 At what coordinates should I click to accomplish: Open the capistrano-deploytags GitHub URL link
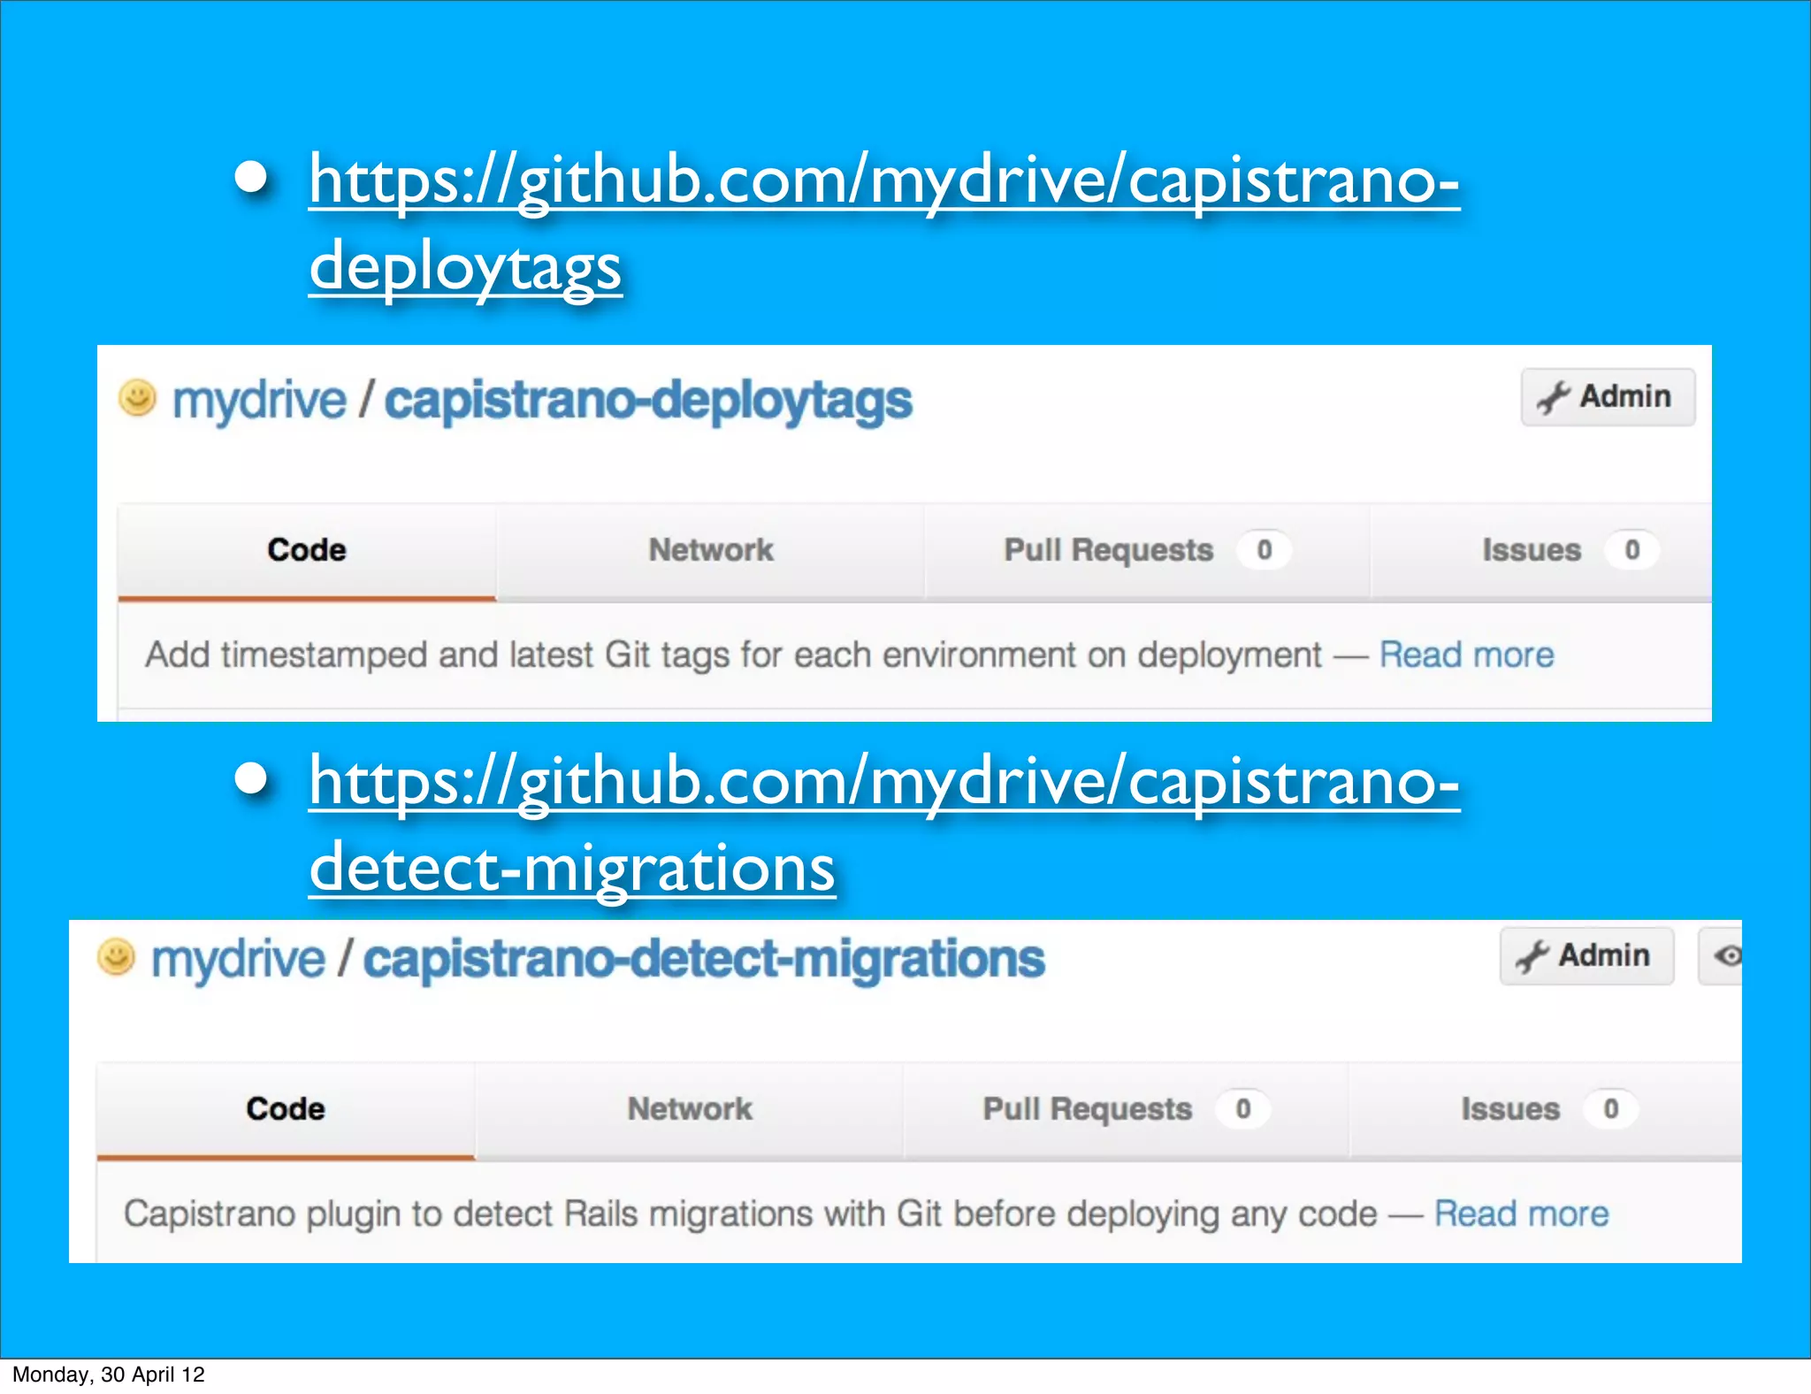(x=884, y=223)
